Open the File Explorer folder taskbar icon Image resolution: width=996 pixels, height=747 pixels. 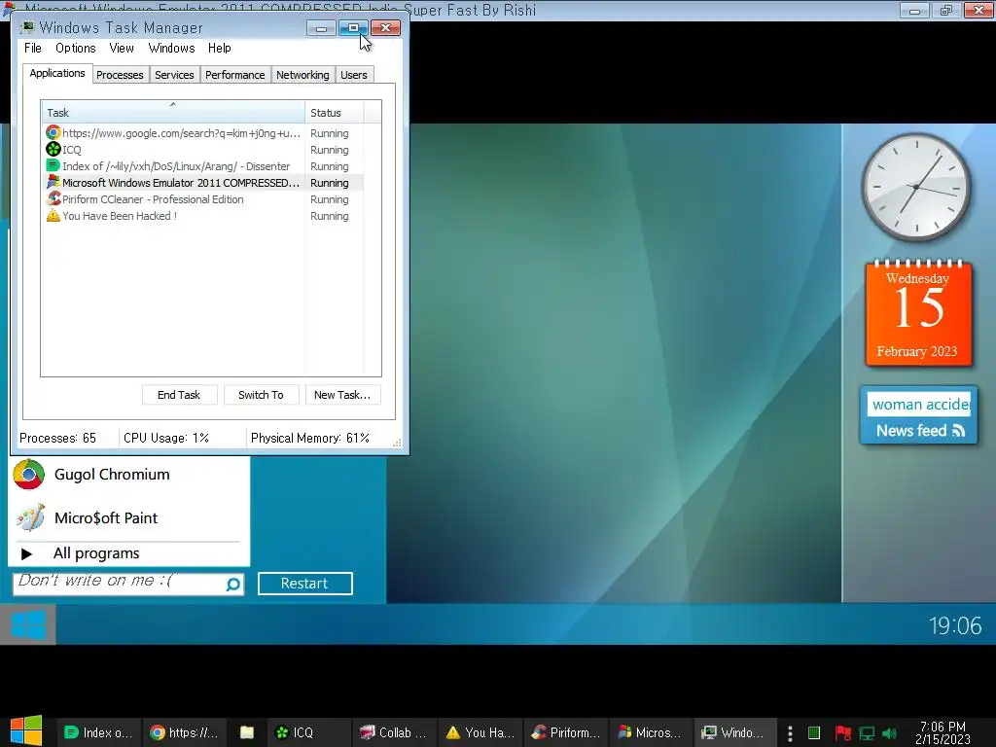(247, 732)
